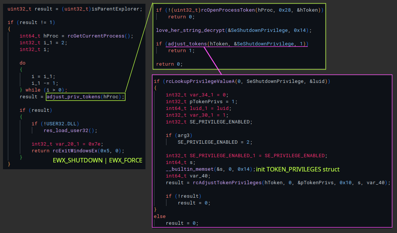Click the love_her_string_decrypt call
The image size is (397, 233).
[x=234, y=30]
